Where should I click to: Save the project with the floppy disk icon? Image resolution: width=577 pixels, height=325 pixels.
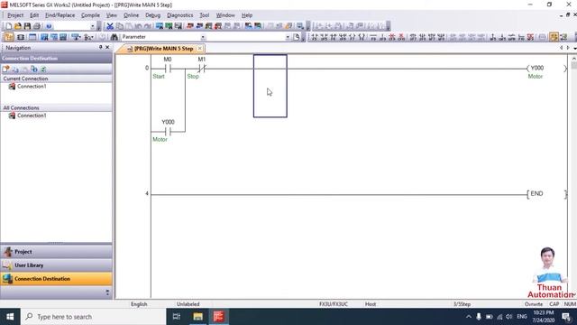[x=27, y=26]
